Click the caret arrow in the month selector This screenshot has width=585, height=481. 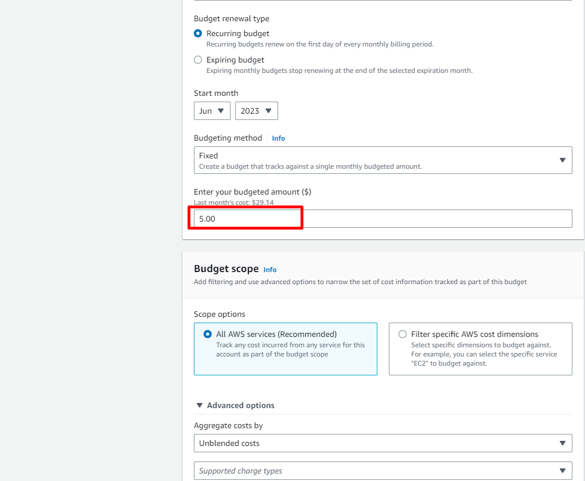click(221, 111)
